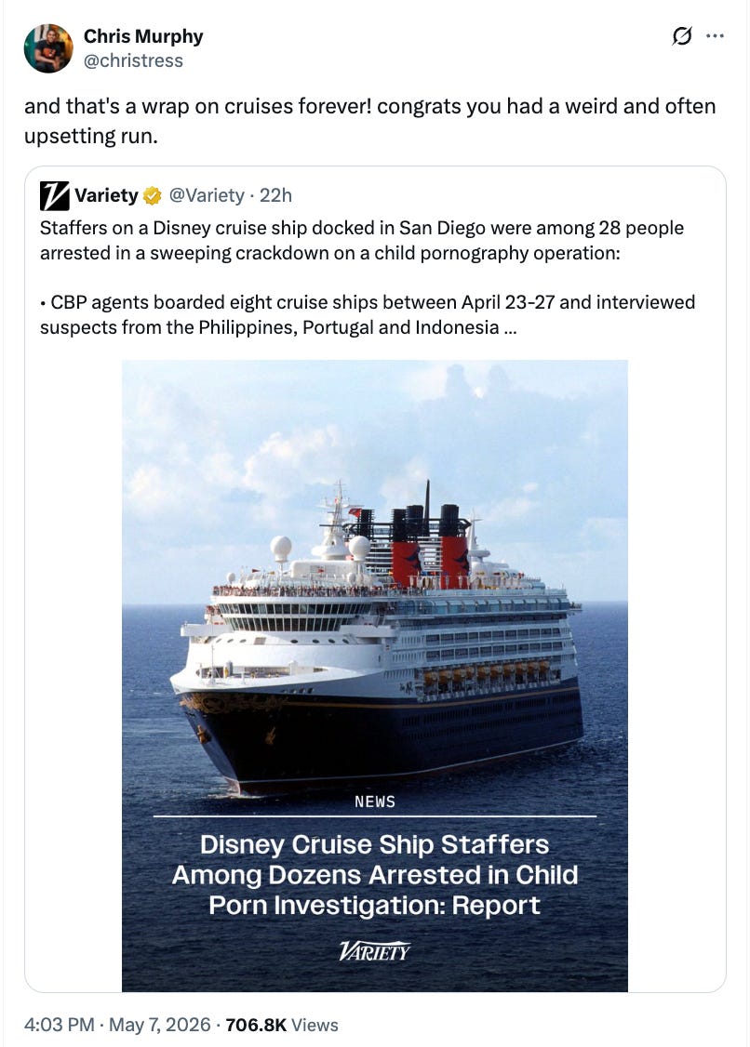Click the Disney Cruise Ship Staffers headline
750x1047 pixels.
(374, 875)
